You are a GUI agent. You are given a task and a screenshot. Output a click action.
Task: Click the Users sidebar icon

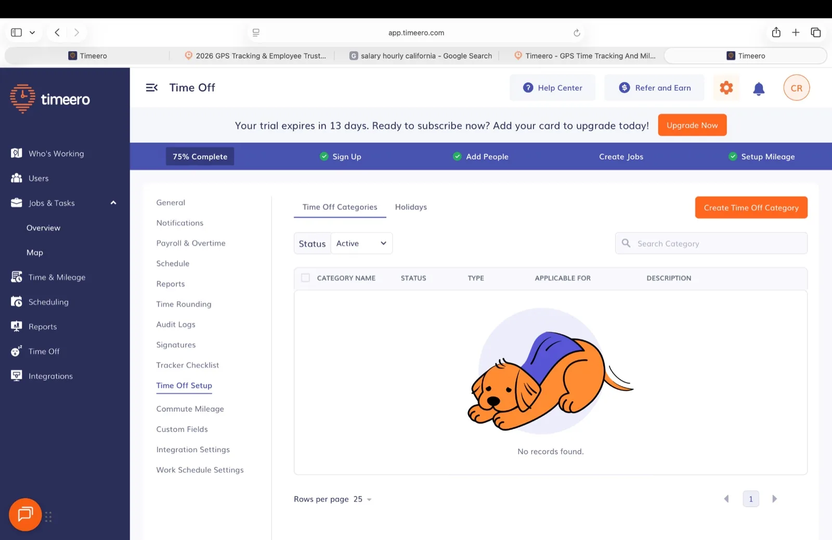(17, 178)
